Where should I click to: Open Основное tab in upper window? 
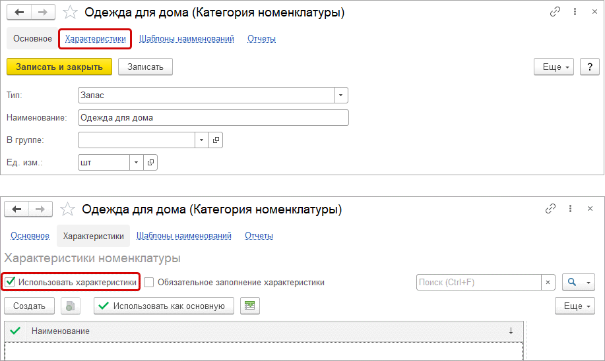32,38
